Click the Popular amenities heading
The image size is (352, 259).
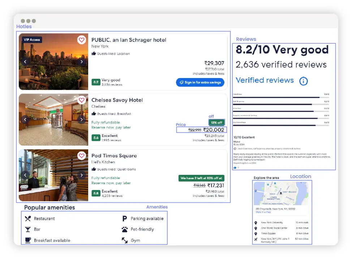[x=50, y=208]
